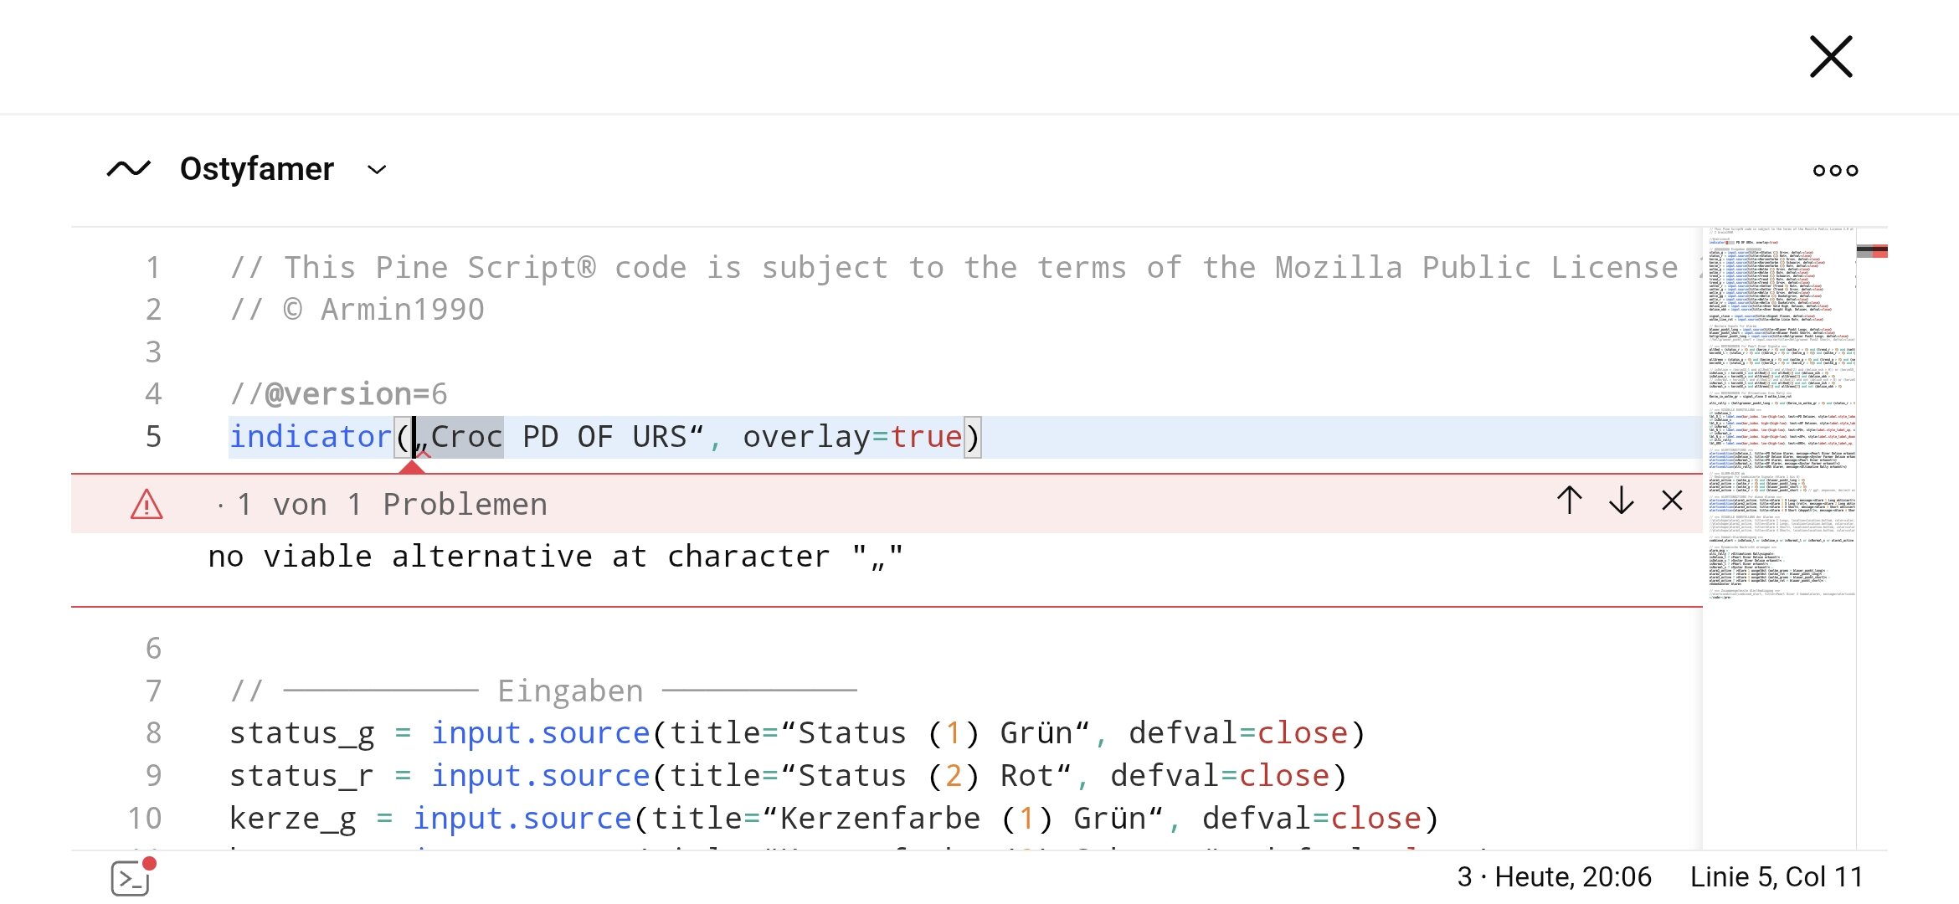Expand the Ostyfamer script name dropdown
Image resolution: width=1959 pixels, height=904 pixels.
tap(377, 170)
